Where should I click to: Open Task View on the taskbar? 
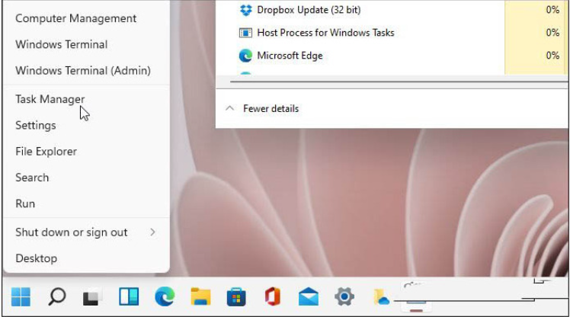coord(93,296)
